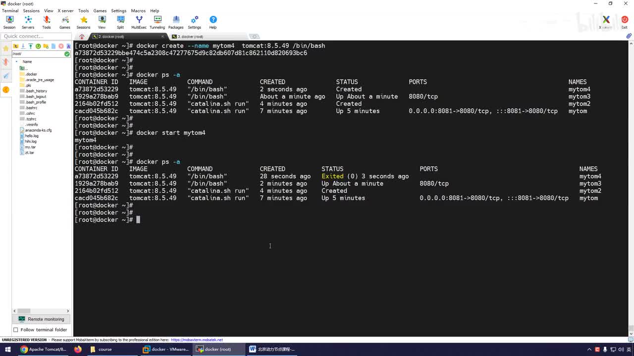
Task: Launch the MultiExec toolbar icon
Action: click(x=139, y=22)
